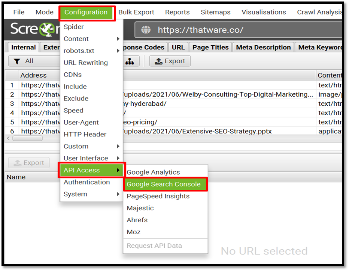349x271 pixels.
Task: Choose Include in Configuration menu
Action: [91, 87]
